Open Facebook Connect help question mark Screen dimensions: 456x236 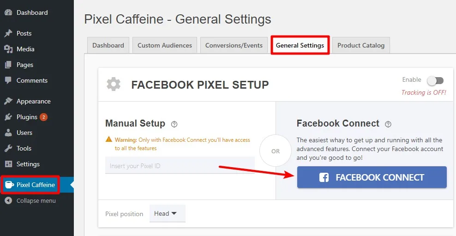[x=388, y=124]
